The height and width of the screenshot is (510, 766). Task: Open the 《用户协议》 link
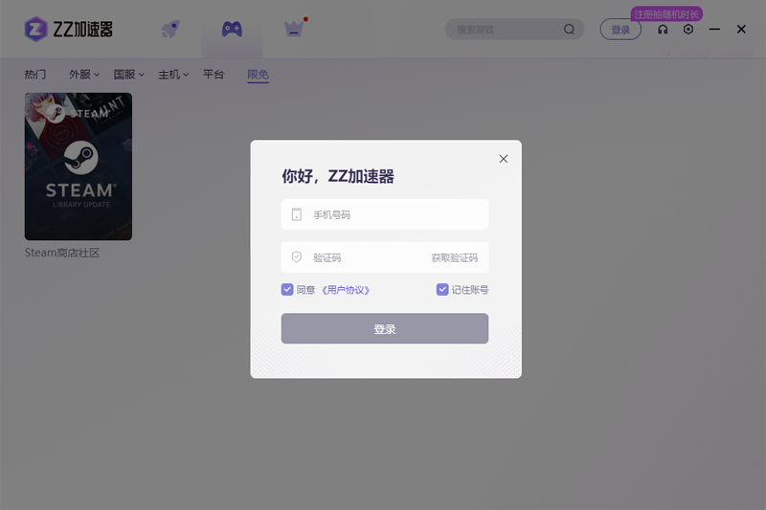pos(346,290)
